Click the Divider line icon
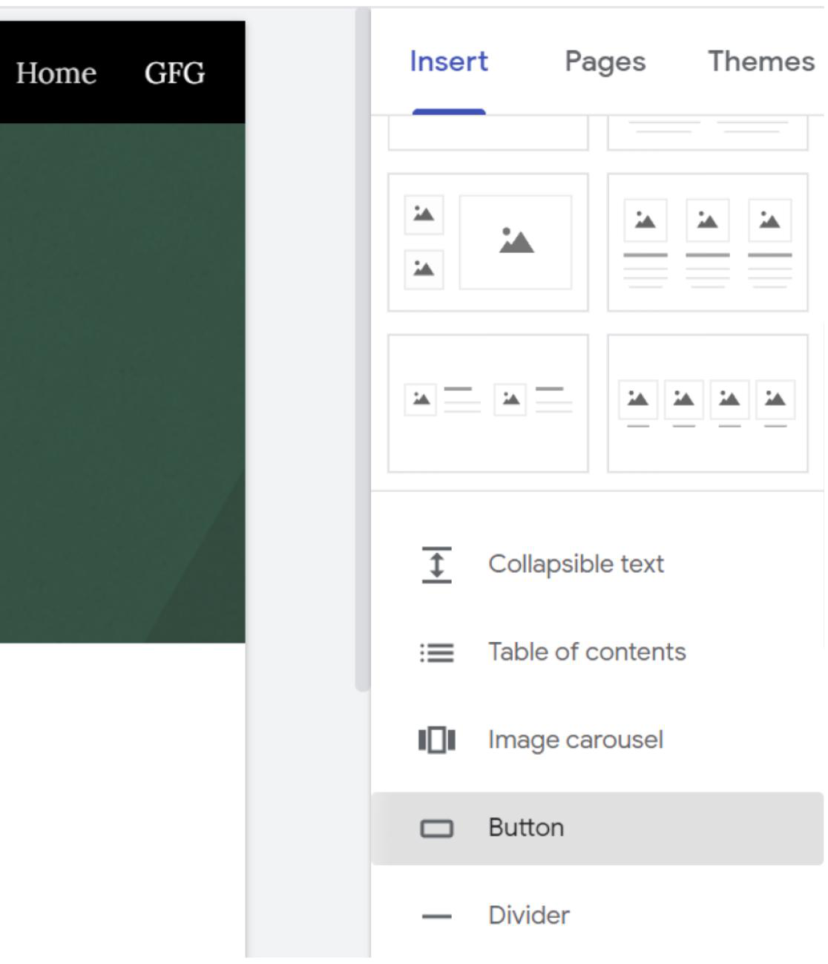The height and width of the screenshot is (964, 828). [x=436, y=917]
